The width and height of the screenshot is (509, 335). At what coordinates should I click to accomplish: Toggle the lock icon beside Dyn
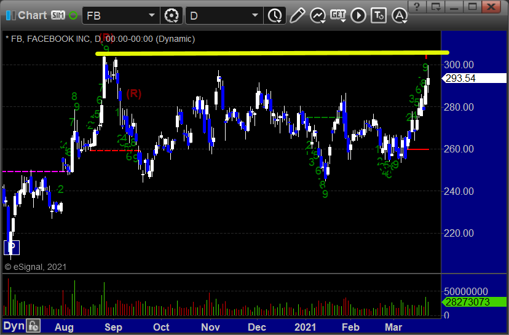[x=33, y=326]
